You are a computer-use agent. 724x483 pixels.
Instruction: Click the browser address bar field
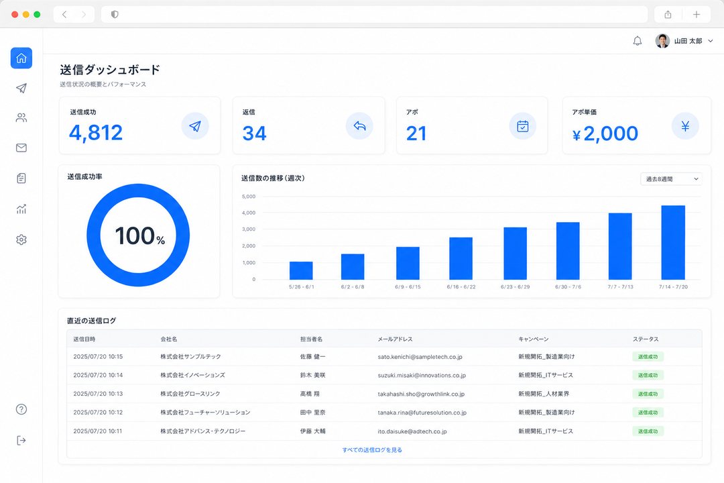pyautogui.click(x=374, y=14)
